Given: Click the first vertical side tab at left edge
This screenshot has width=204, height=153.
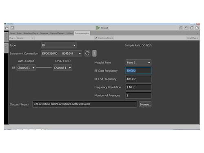Looking at the screenshot, I should point(6,37).
